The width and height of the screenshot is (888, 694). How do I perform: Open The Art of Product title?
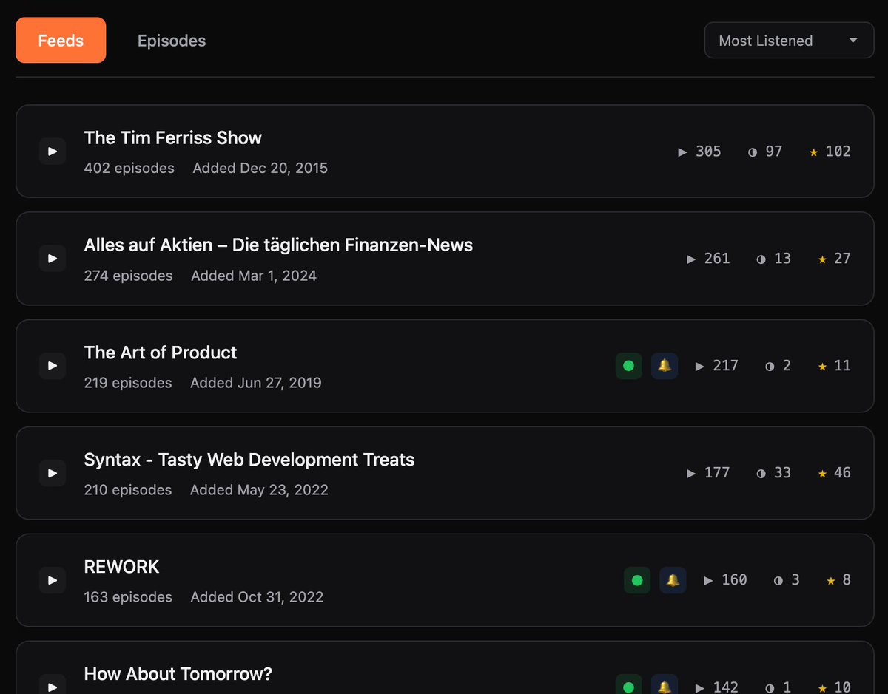tap(161, 353)
